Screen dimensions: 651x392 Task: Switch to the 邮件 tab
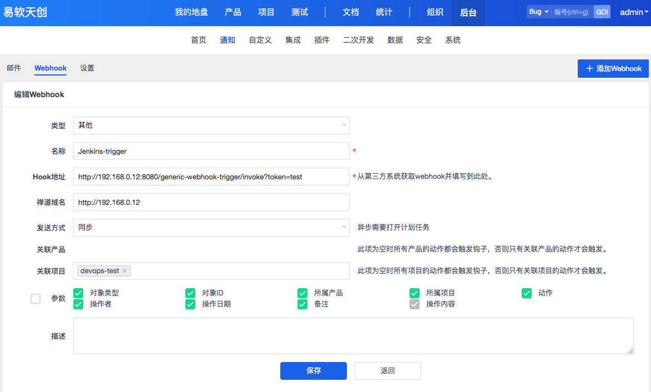pos(14,68)
